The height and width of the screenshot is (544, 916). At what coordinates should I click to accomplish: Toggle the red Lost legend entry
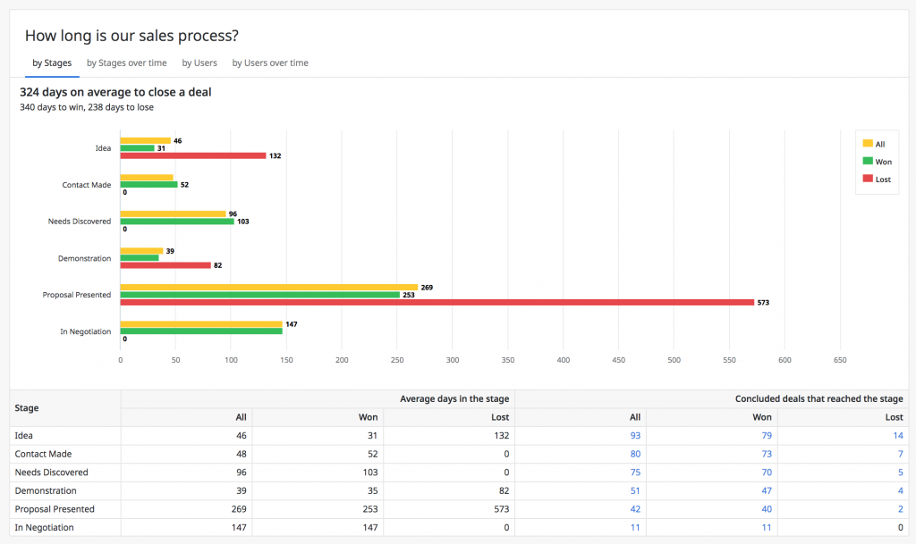(877, 179)
